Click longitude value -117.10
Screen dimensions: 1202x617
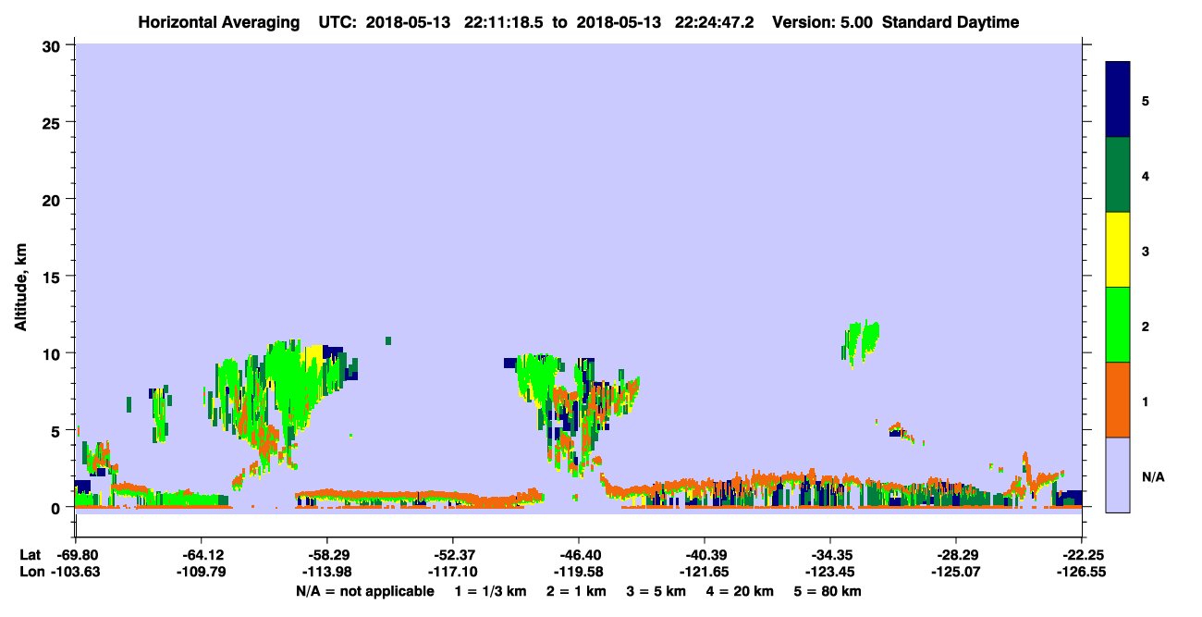click(452, 572)
